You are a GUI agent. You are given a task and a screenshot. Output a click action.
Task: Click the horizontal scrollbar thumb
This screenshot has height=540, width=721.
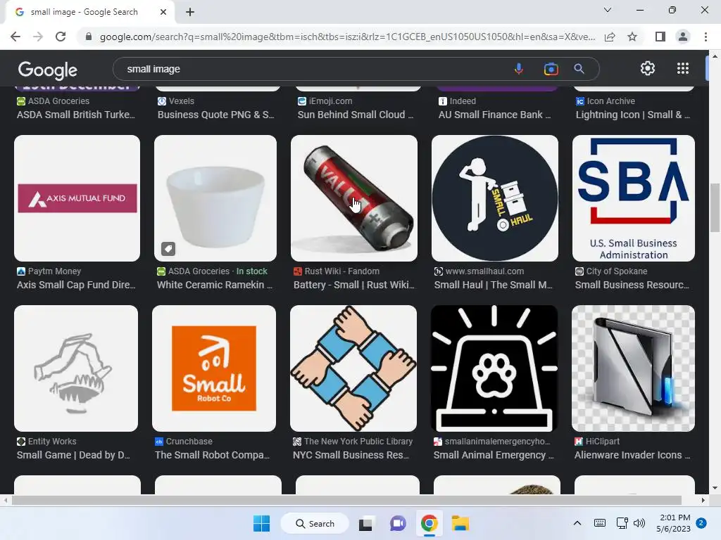346,500
